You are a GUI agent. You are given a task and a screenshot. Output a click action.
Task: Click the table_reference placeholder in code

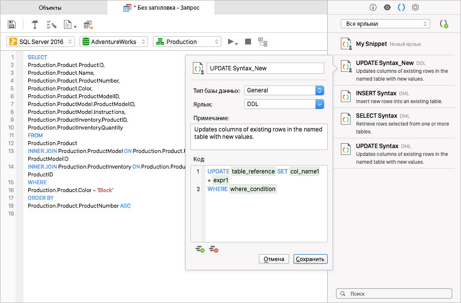coord(253,171)
